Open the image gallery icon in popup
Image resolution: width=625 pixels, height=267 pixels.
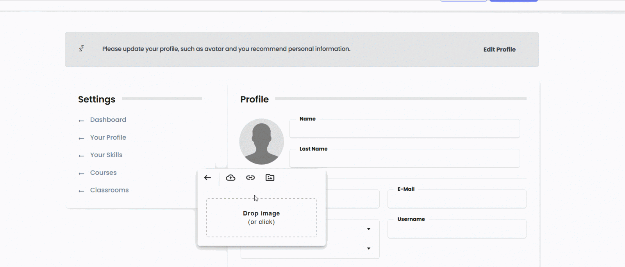(x=270, y=178)
